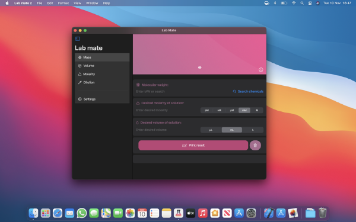Open Home app from the Dock
Image resolution: width=356 pixels, height=222 pixels.
[x=215, y=213]
